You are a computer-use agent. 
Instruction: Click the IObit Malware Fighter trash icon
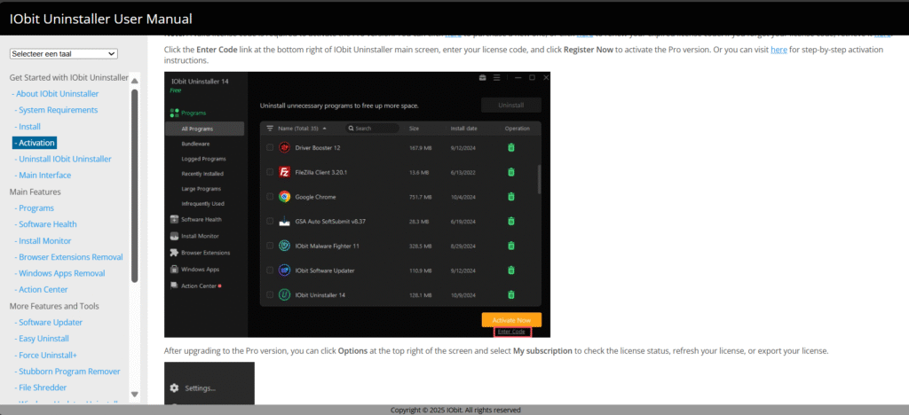coord(510,246)
